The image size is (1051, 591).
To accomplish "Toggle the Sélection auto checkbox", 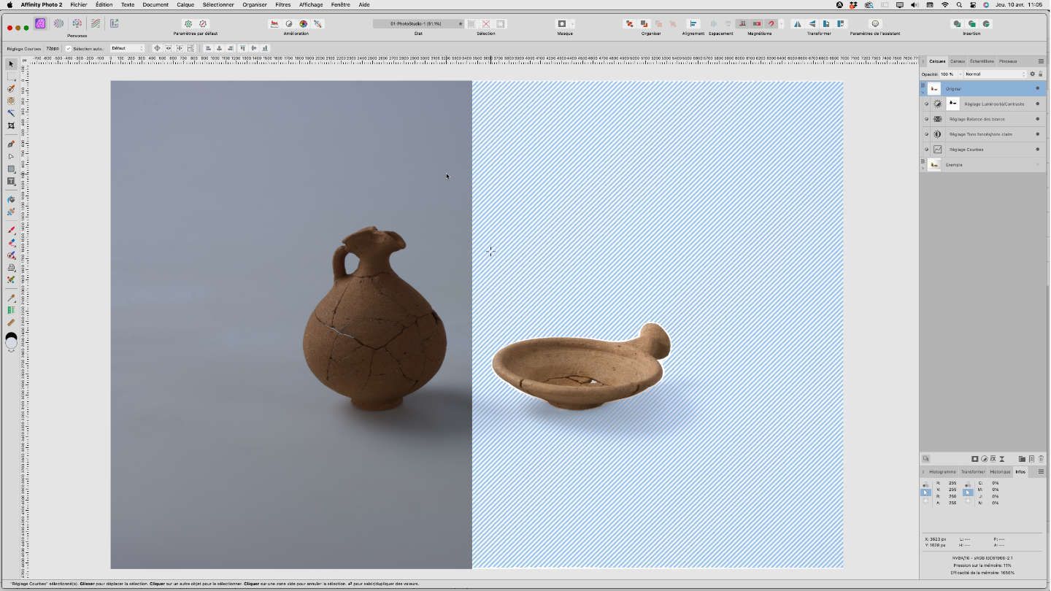I will click(69, 48).
